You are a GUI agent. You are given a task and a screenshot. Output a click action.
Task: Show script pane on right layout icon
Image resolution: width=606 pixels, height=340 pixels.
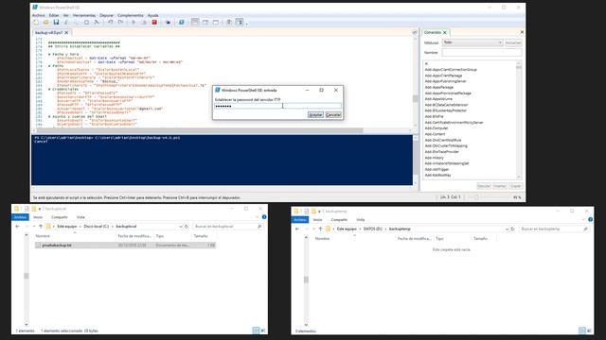[205, 23]
